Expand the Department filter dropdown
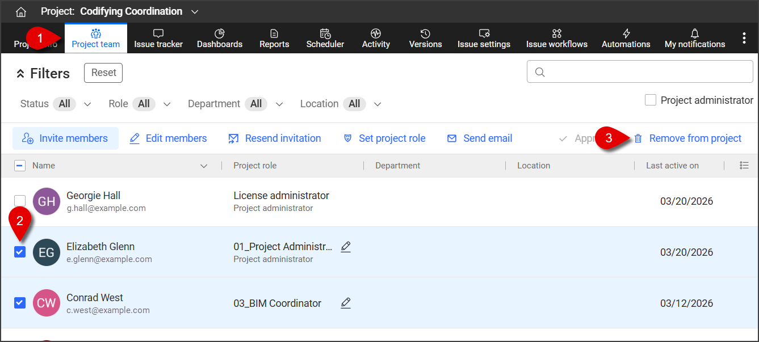The height and width of the screenshot is (342, 759). (279, 104)
